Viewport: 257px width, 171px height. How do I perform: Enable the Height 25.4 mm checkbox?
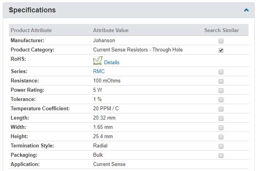pyautogui.click(x=221, y=137)
